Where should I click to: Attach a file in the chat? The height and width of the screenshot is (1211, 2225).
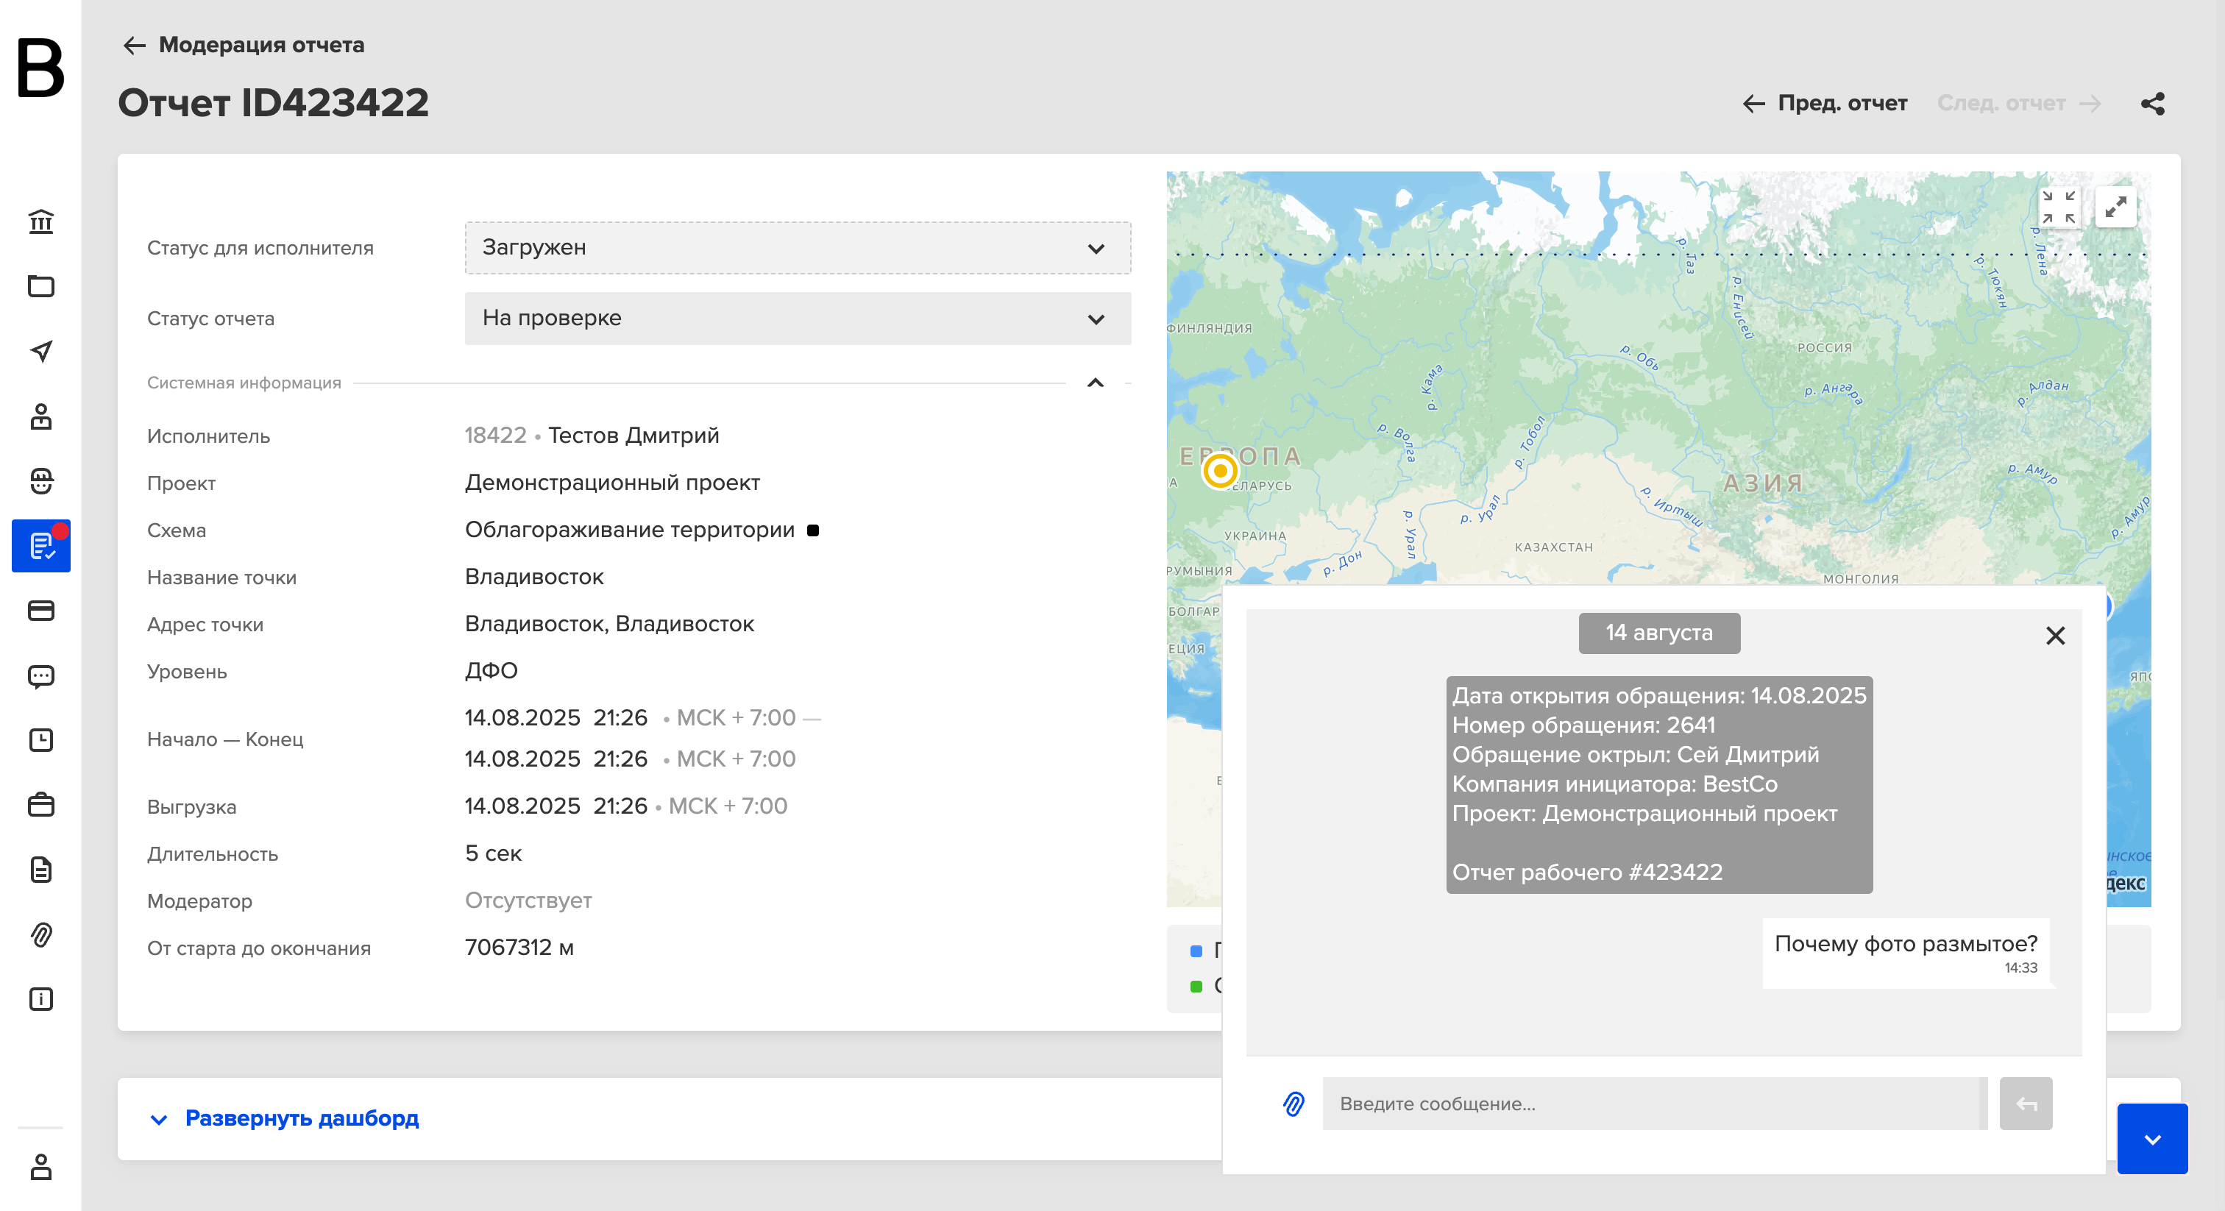1293,1104
